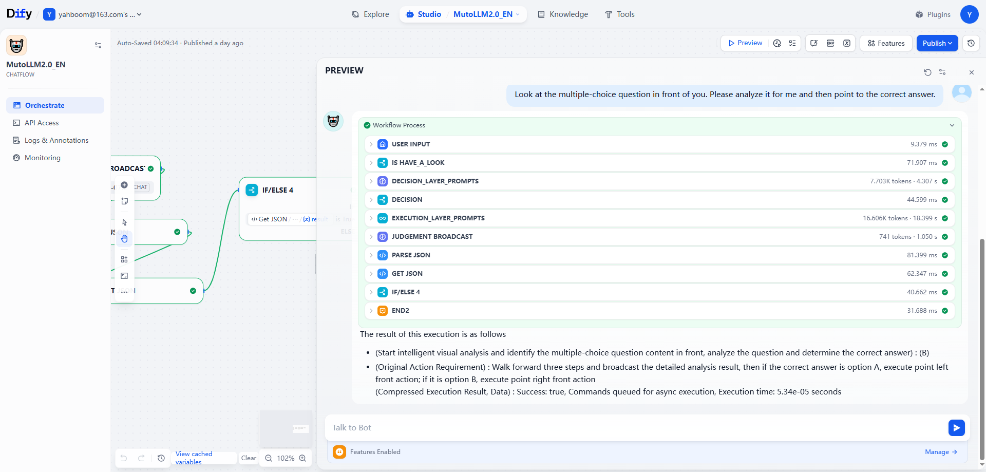Viewport: 986px width, 472px height.
Task: Open the Publish dropdown
Action: pos(937,43)
